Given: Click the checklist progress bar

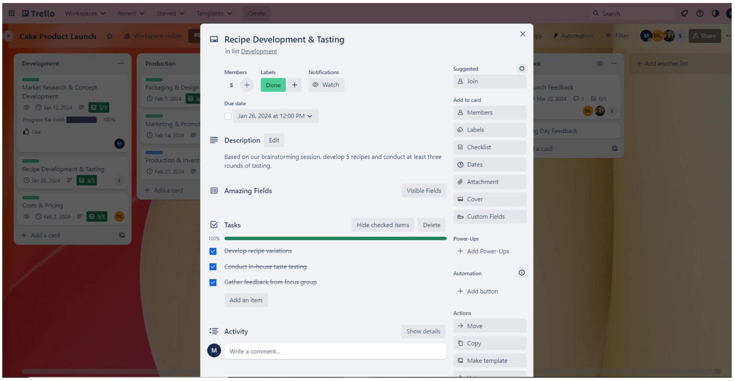Looking at the screenshot, I should point(335,238).
